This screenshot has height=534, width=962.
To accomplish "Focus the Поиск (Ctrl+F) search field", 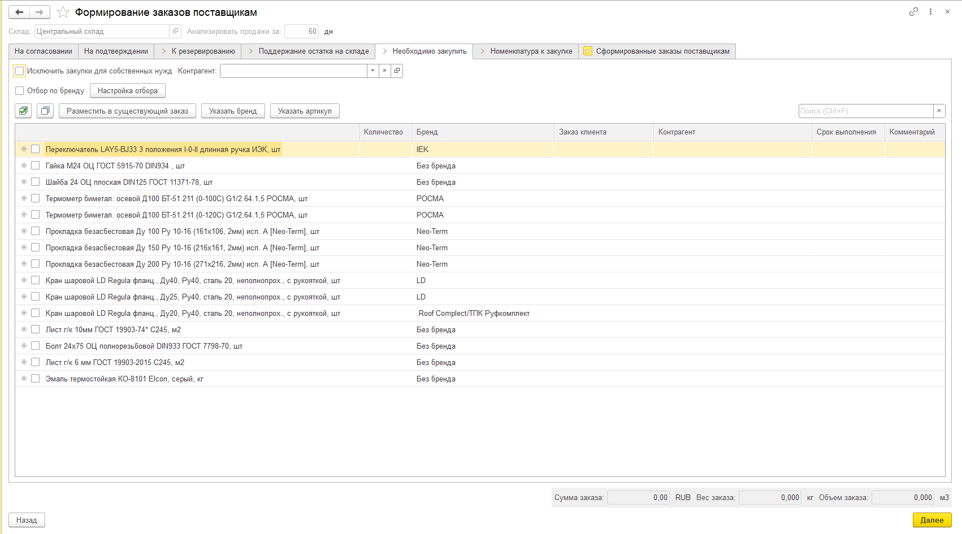I will (866, 111).
